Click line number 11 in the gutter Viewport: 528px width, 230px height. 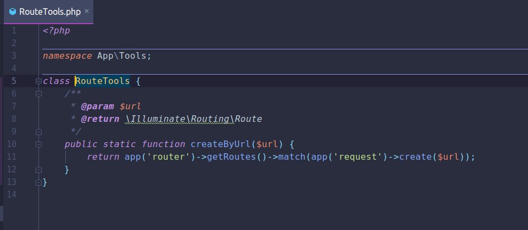(12, 157)
